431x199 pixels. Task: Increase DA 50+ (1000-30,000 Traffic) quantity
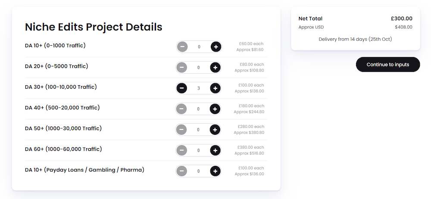click(215, 130)
